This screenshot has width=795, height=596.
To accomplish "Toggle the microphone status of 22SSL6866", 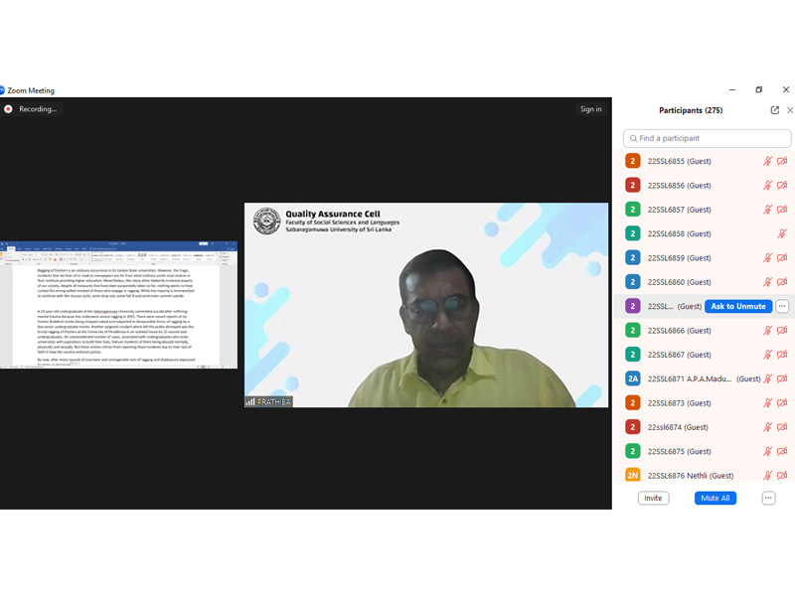I will pyautogui.click(x=767, y=331).
